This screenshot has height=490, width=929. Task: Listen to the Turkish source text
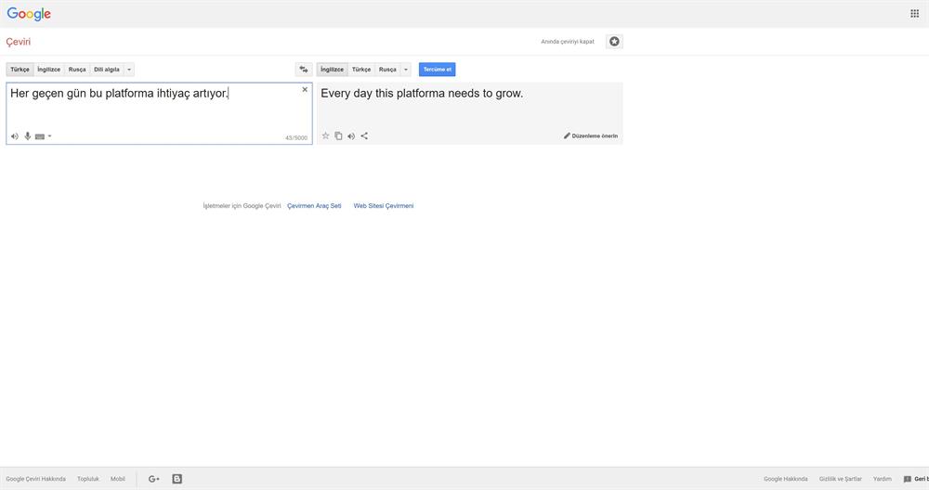point(15,136)
